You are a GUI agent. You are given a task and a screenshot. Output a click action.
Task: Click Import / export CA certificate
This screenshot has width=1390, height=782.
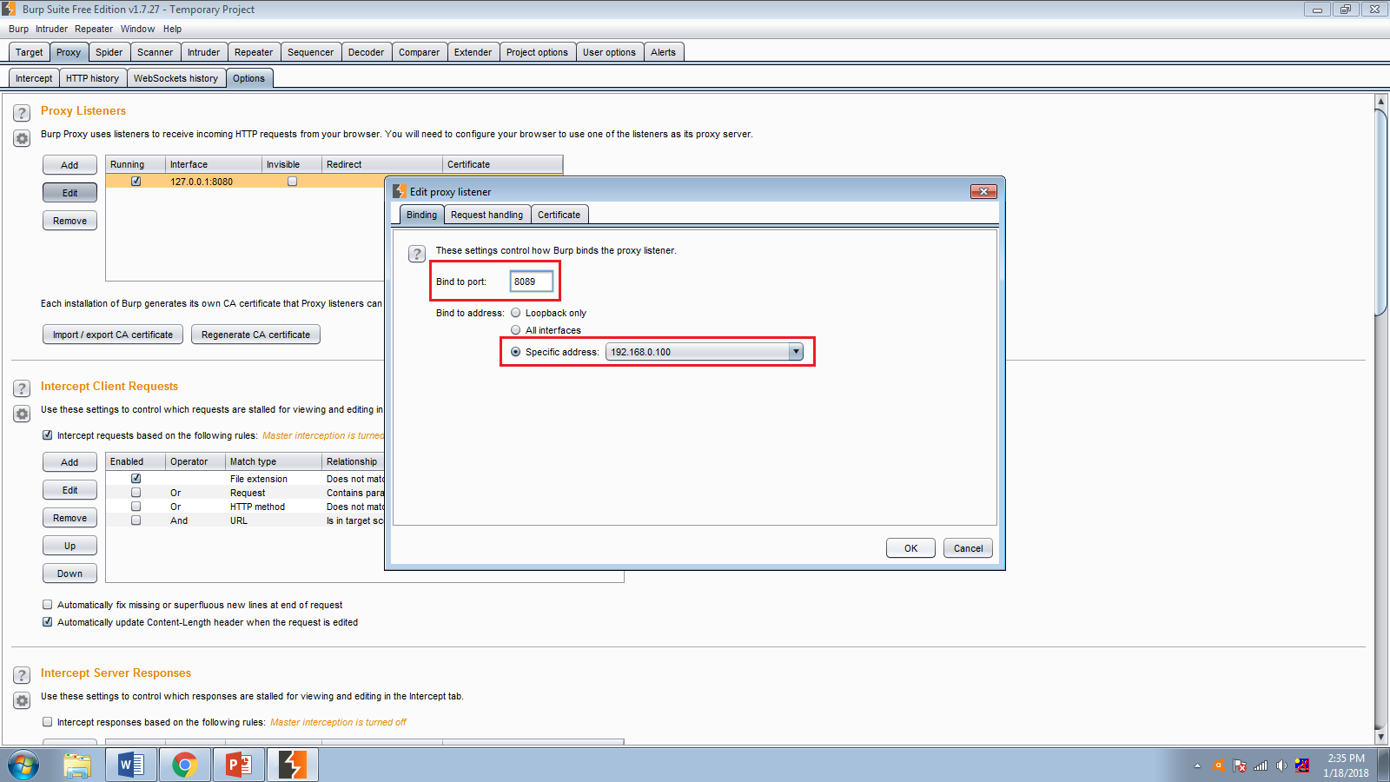(x=113, y=335)
